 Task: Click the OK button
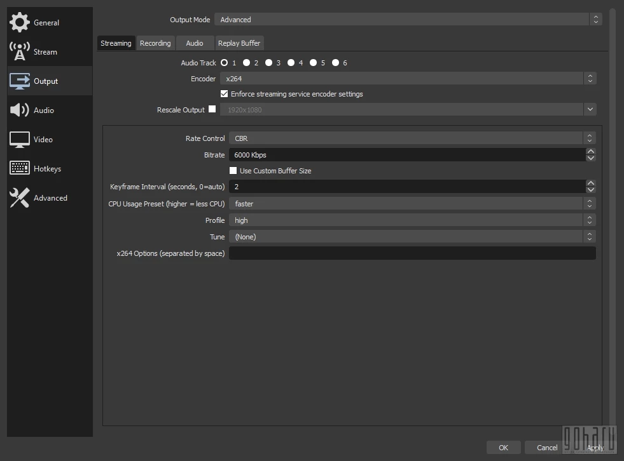[x=503, y=448]
